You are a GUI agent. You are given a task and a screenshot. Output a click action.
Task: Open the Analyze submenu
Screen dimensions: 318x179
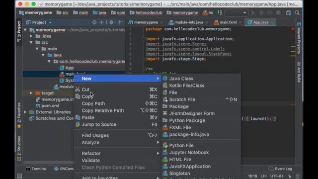117,143
